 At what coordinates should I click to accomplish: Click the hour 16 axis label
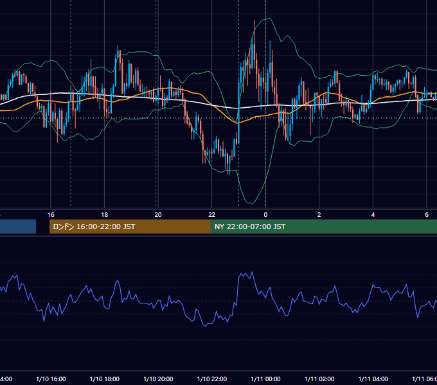pyautogui.click(x=51, y=215)
